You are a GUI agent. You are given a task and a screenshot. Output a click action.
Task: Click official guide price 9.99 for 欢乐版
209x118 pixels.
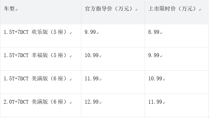(x=90, y=32)
